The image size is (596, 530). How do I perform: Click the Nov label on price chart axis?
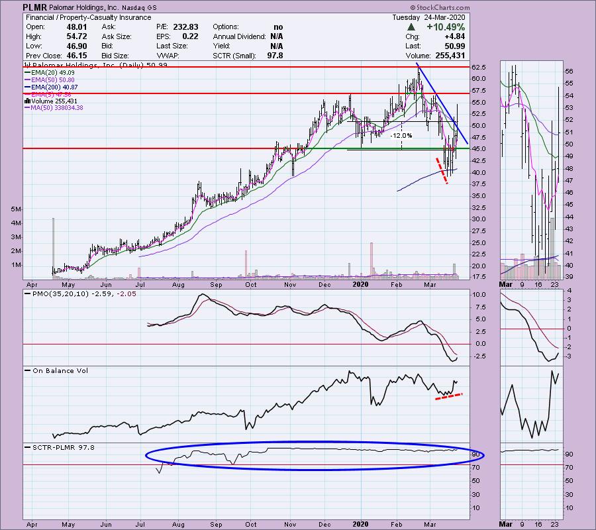(290, 284)
